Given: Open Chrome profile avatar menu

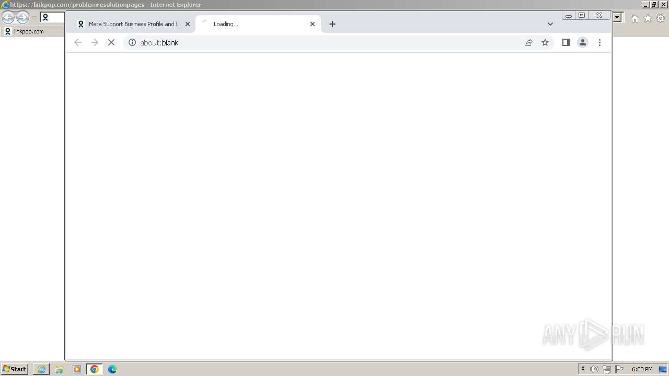Looking at the screenshot, I should 583,42.
